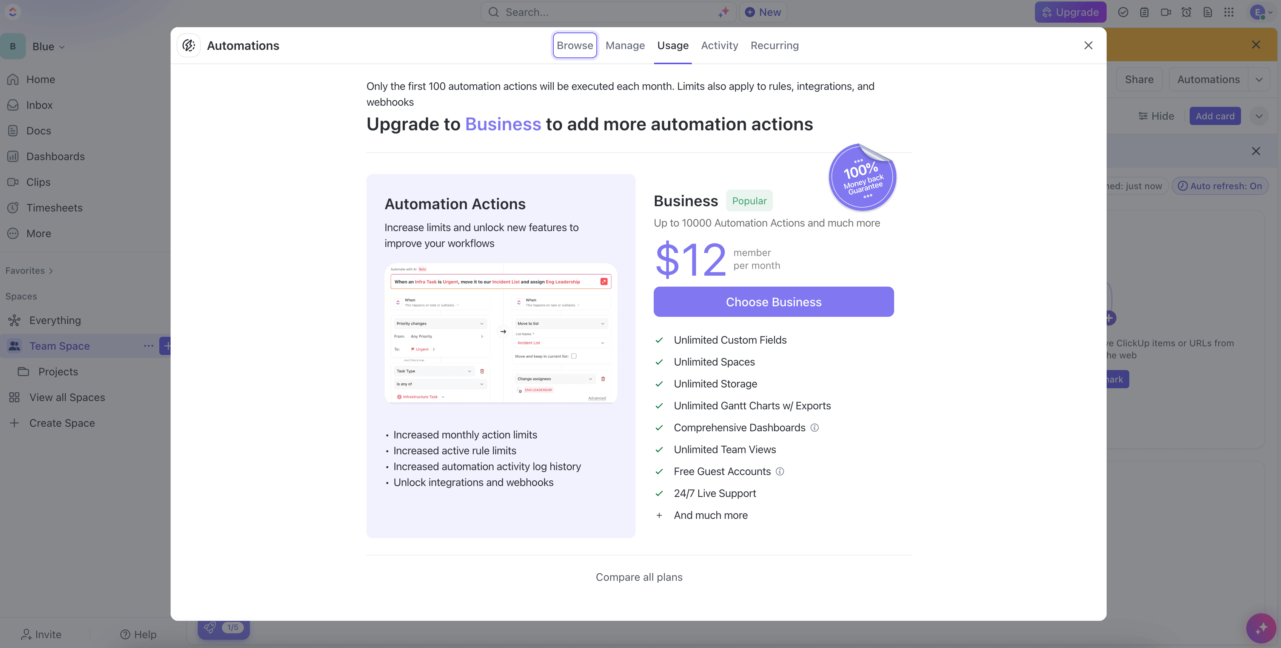
Task: Open the Browse tab in Automations
Action: coord(575,45)
